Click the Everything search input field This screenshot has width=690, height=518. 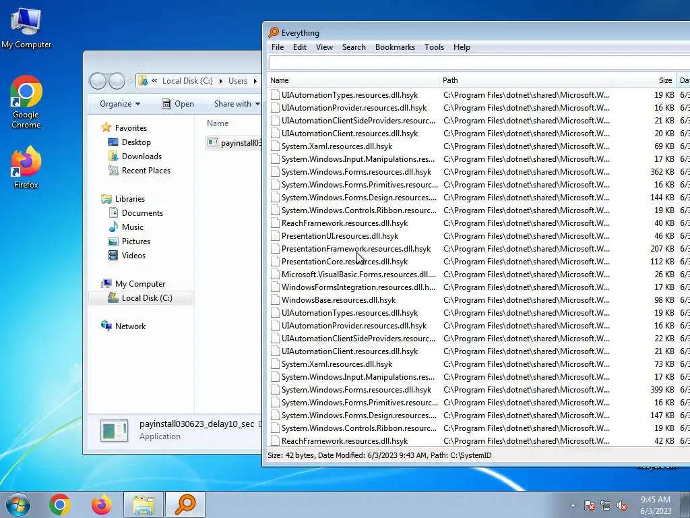[x=479, y=63]
